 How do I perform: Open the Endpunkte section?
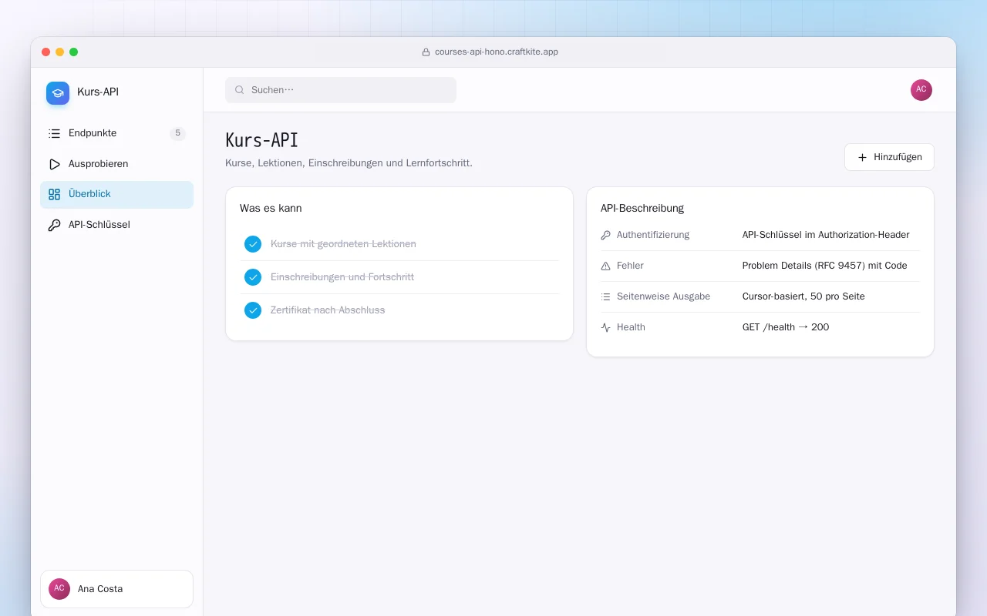click(116, 133)
